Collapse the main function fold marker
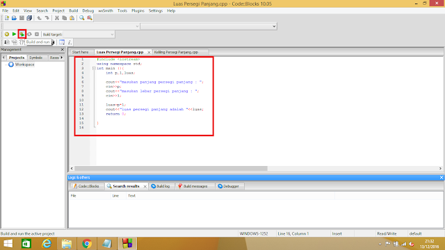This screenshot has height=250, width=445. coord(94,68)
